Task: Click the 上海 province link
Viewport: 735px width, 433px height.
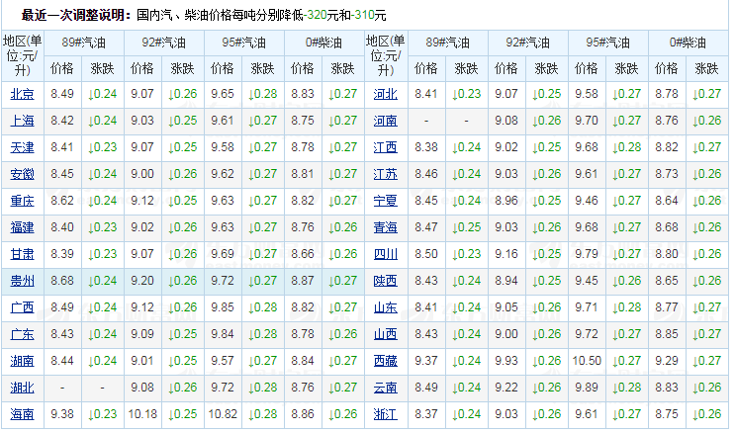Action: click(22, 121)
